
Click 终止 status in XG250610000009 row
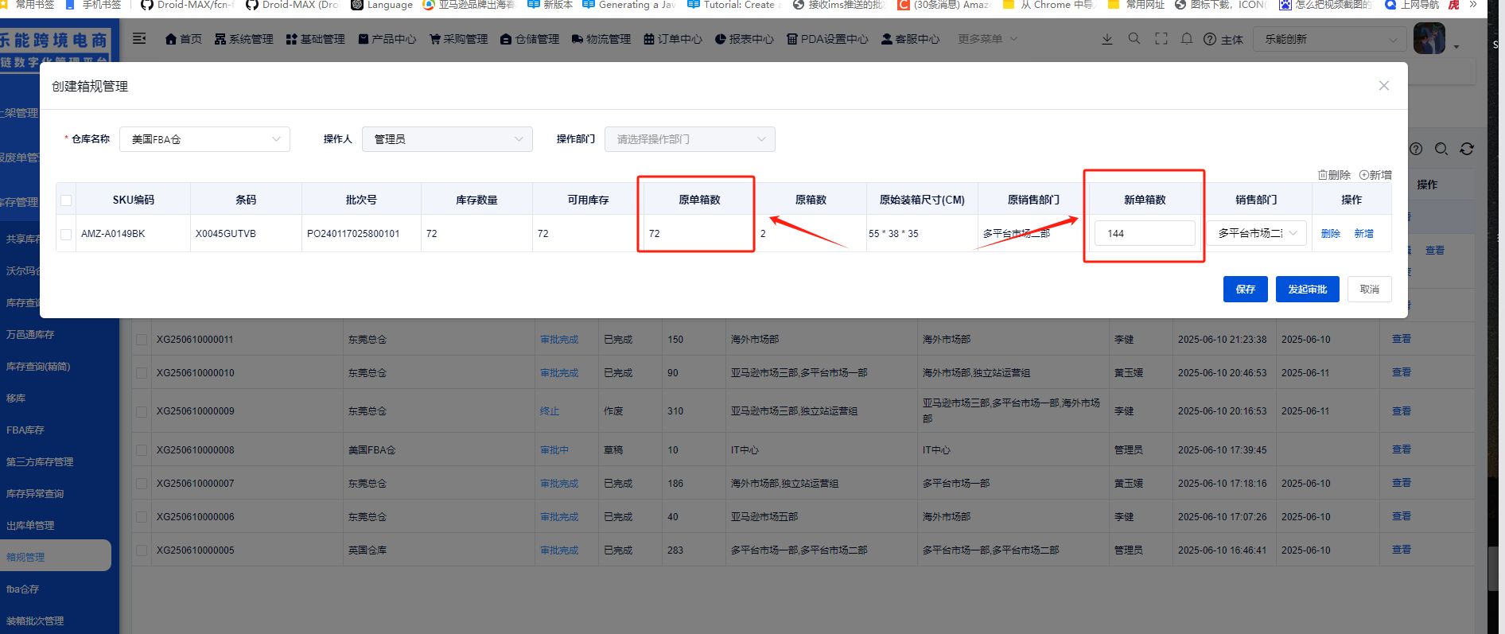click(x=550, y=411)
